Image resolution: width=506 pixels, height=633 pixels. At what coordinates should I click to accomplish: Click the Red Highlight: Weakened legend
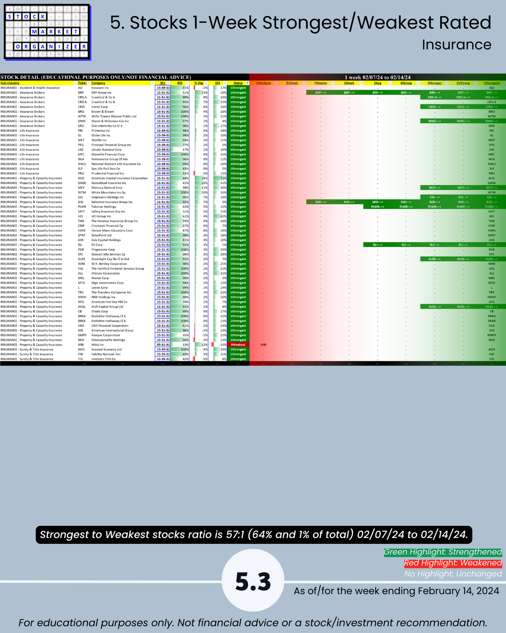(453, 563)
